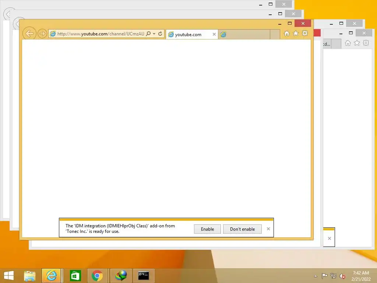Click the youtube.com page icon in address bar

click(x=53, y=34)
